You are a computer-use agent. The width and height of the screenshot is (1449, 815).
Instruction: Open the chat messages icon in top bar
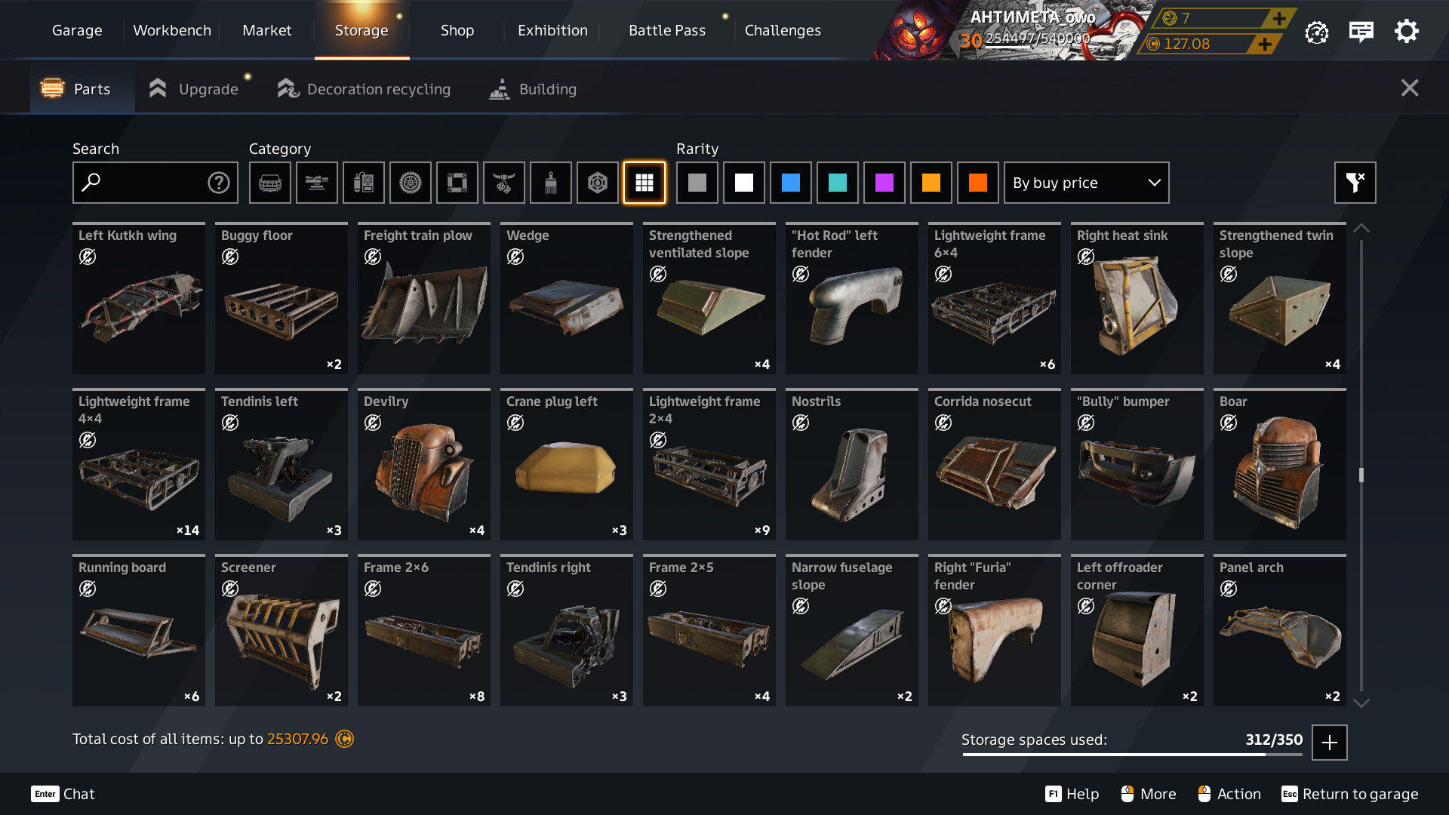point(1361,32)
